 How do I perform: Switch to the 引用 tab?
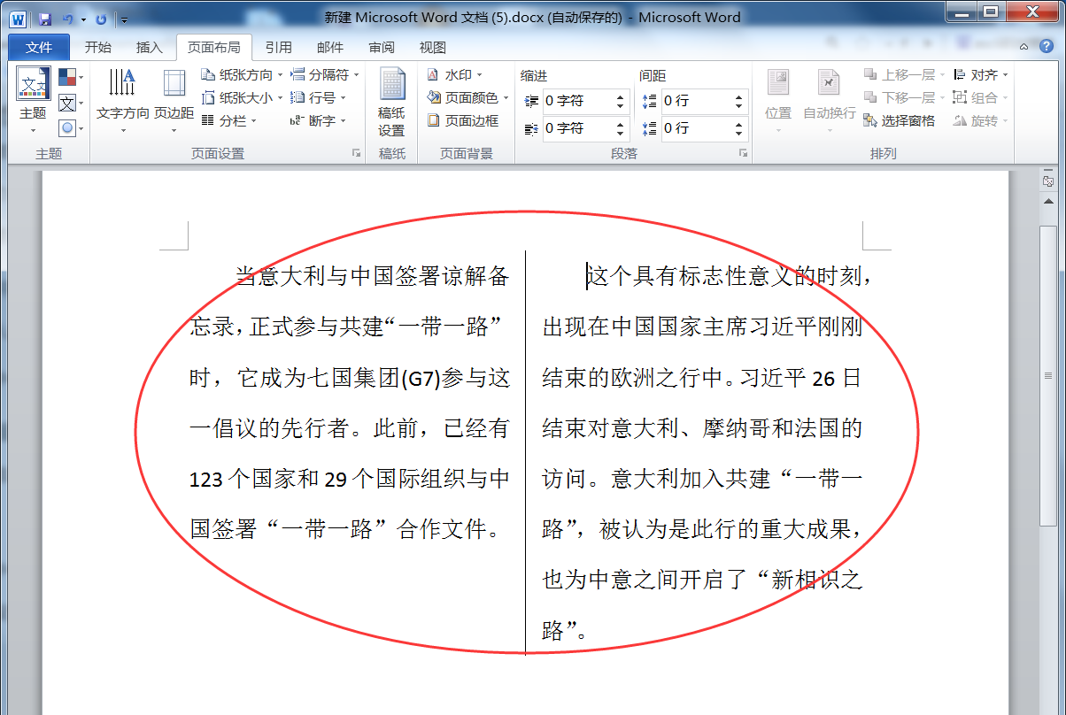278,47
